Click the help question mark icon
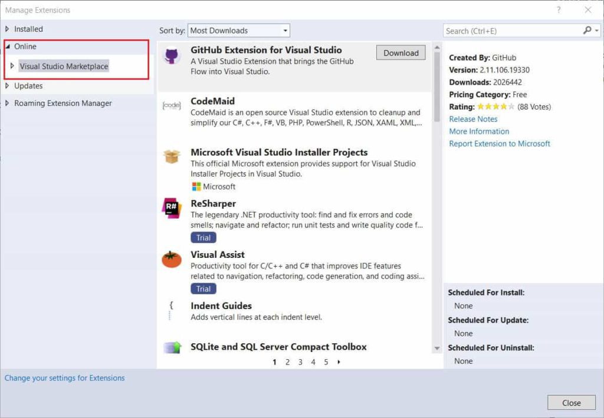This screenshot has width=604, height=418. [559, 10]
